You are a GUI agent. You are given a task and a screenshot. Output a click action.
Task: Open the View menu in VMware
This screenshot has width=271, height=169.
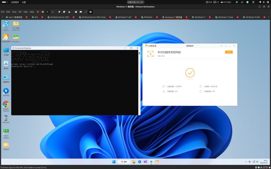14,12
